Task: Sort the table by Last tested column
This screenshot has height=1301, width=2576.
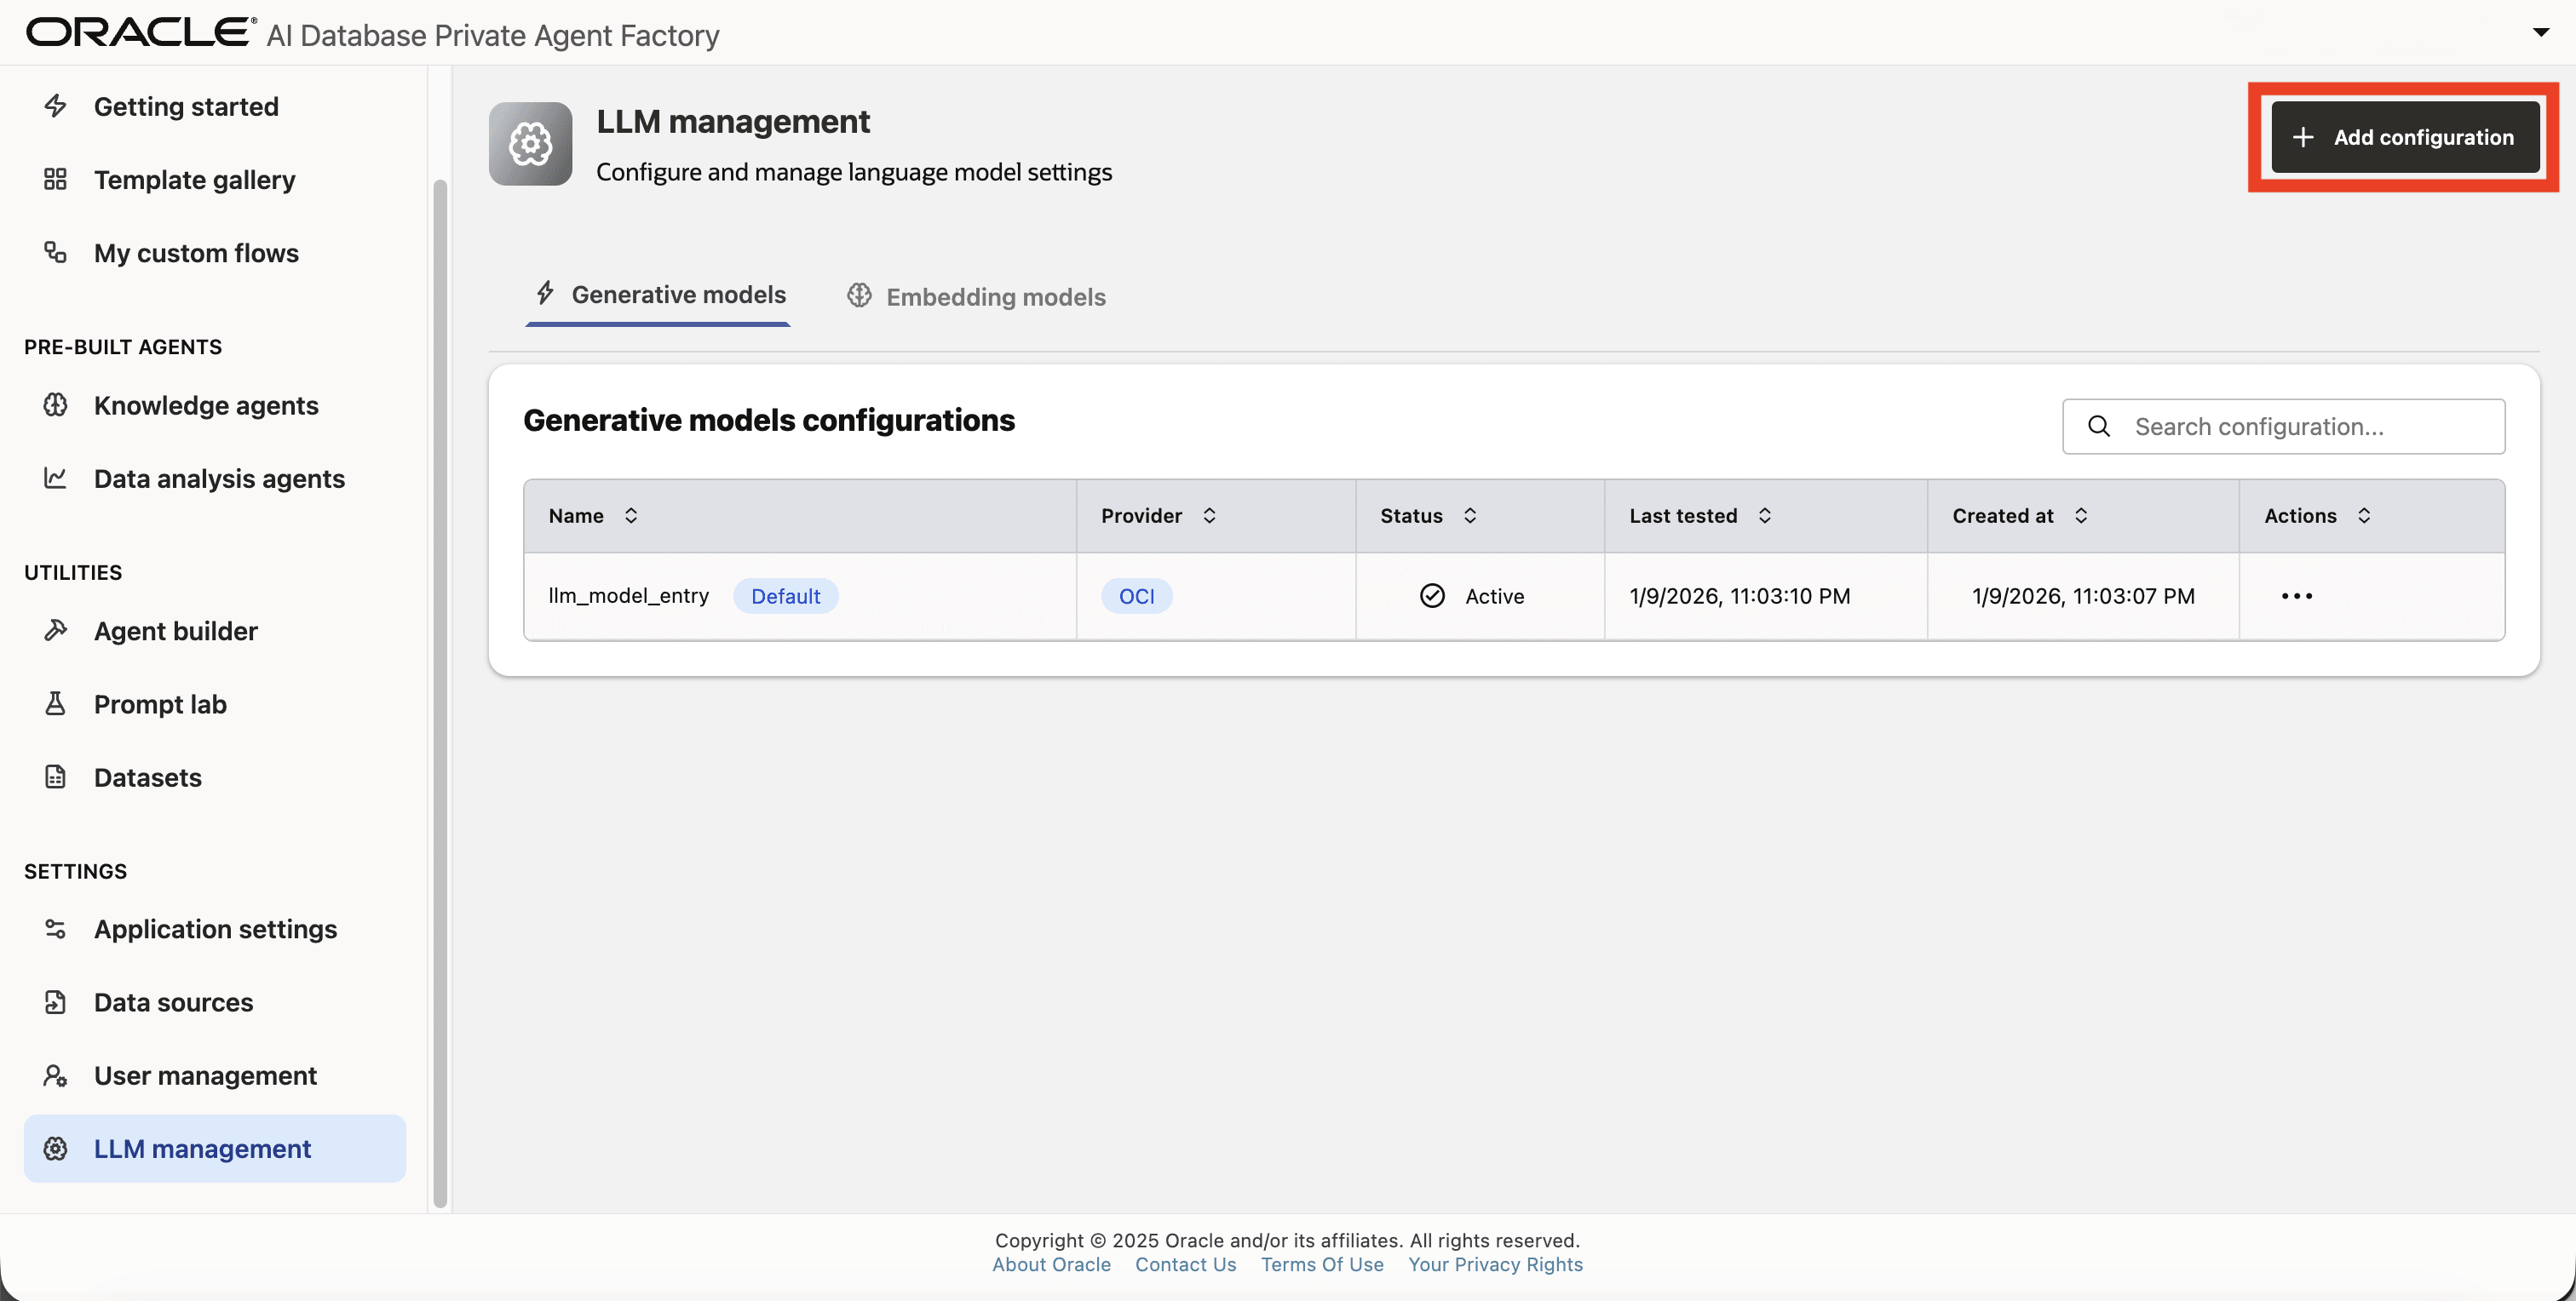Action: point(1765,516)
